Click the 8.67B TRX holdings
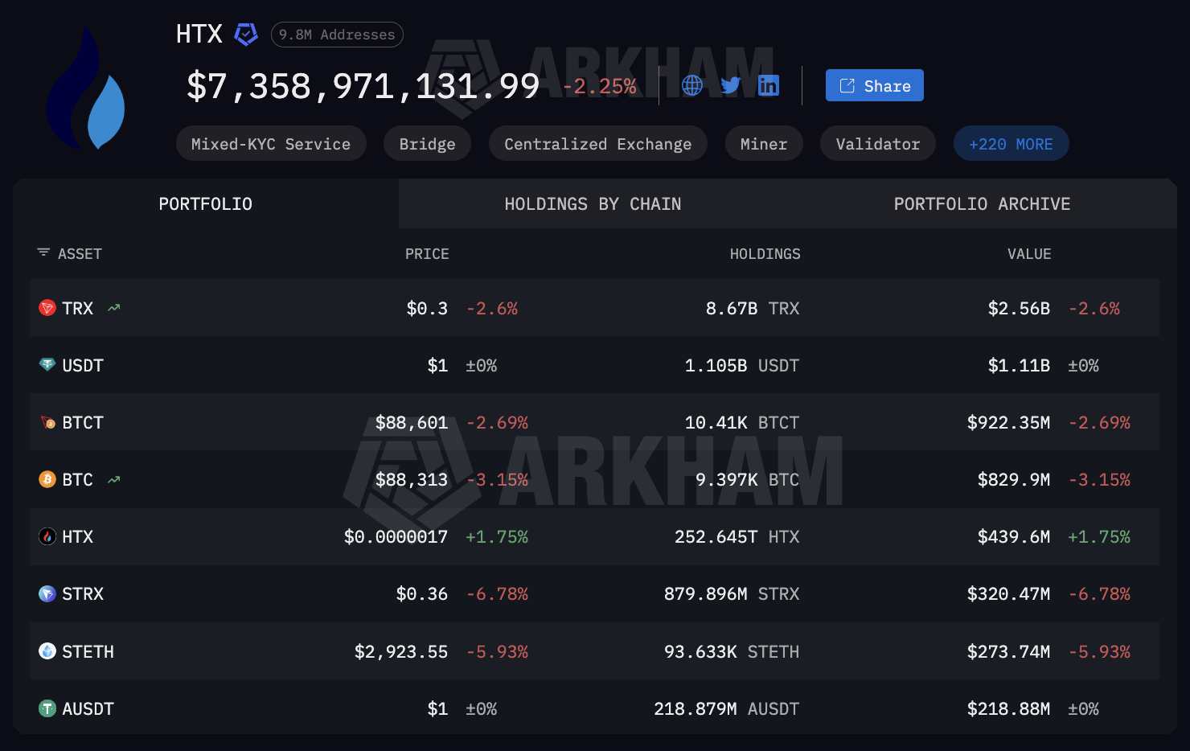The width and height of the screenshot is (1190, 751). pyautogui.click(x=753, y=308)
